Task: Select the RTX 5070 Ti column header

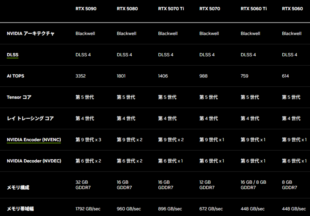Action: (x=171, y=9)
